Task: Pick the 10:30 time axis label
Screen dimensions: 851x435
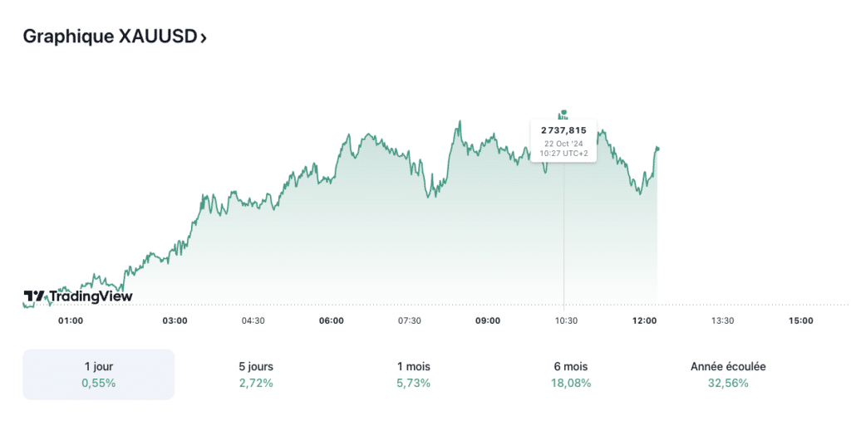Action: pos(566,320)
